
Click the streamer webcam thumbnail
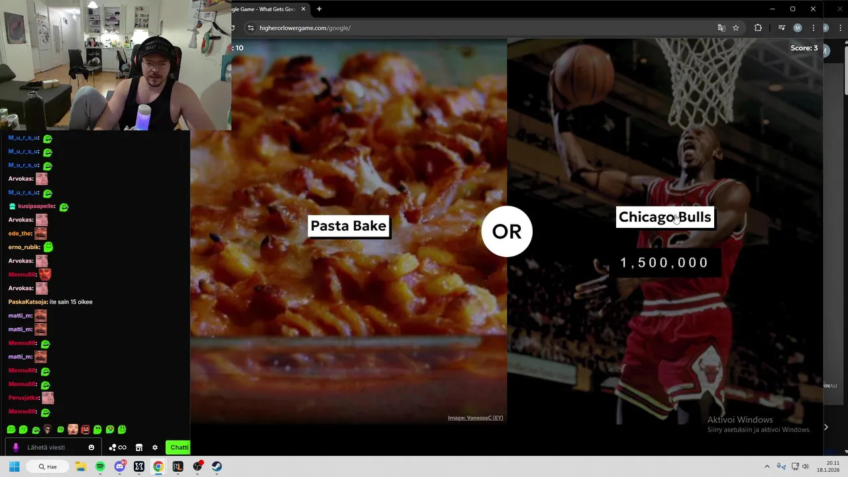coord(115,65)
